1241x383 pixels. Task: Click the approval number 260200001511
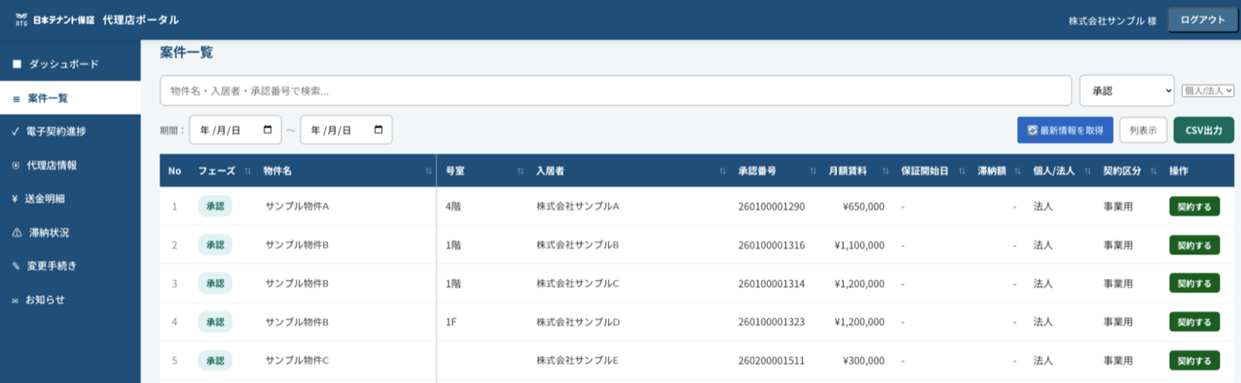[771, 361]
